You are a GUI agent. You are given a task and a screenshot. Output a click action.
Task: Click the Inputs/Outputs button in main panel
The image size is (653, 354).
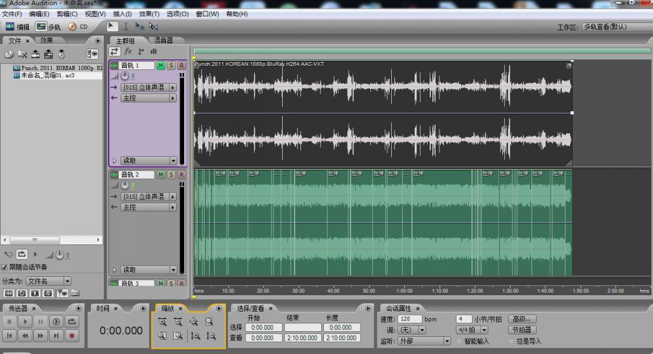pyautogui.click(x=114, y=51)
